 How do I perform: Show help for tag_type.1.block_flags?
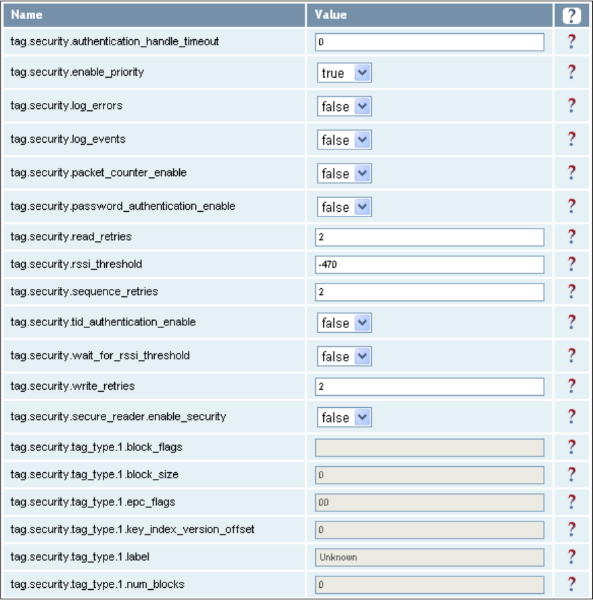[x=571, y=447]
